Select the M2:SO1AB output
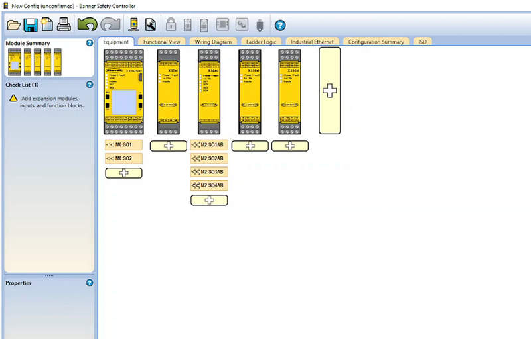Viewport: 531px width, 339px height. click(x=209, y=144)
